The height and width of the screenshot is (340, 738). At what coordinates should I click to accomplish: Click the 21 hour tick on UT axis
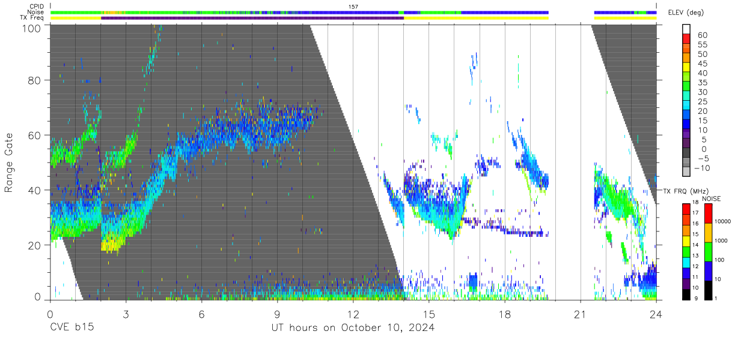tap(581, 314)
